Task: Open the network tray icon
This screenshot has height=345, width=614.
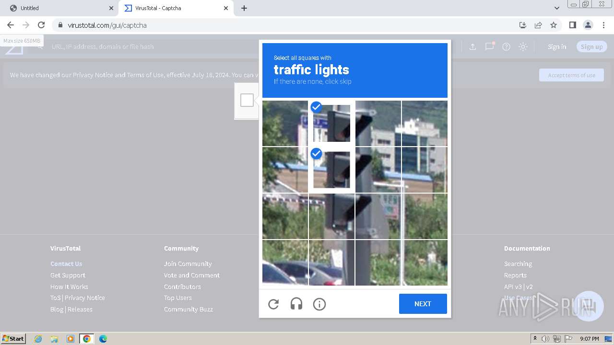Action: [x=557, y=339]
